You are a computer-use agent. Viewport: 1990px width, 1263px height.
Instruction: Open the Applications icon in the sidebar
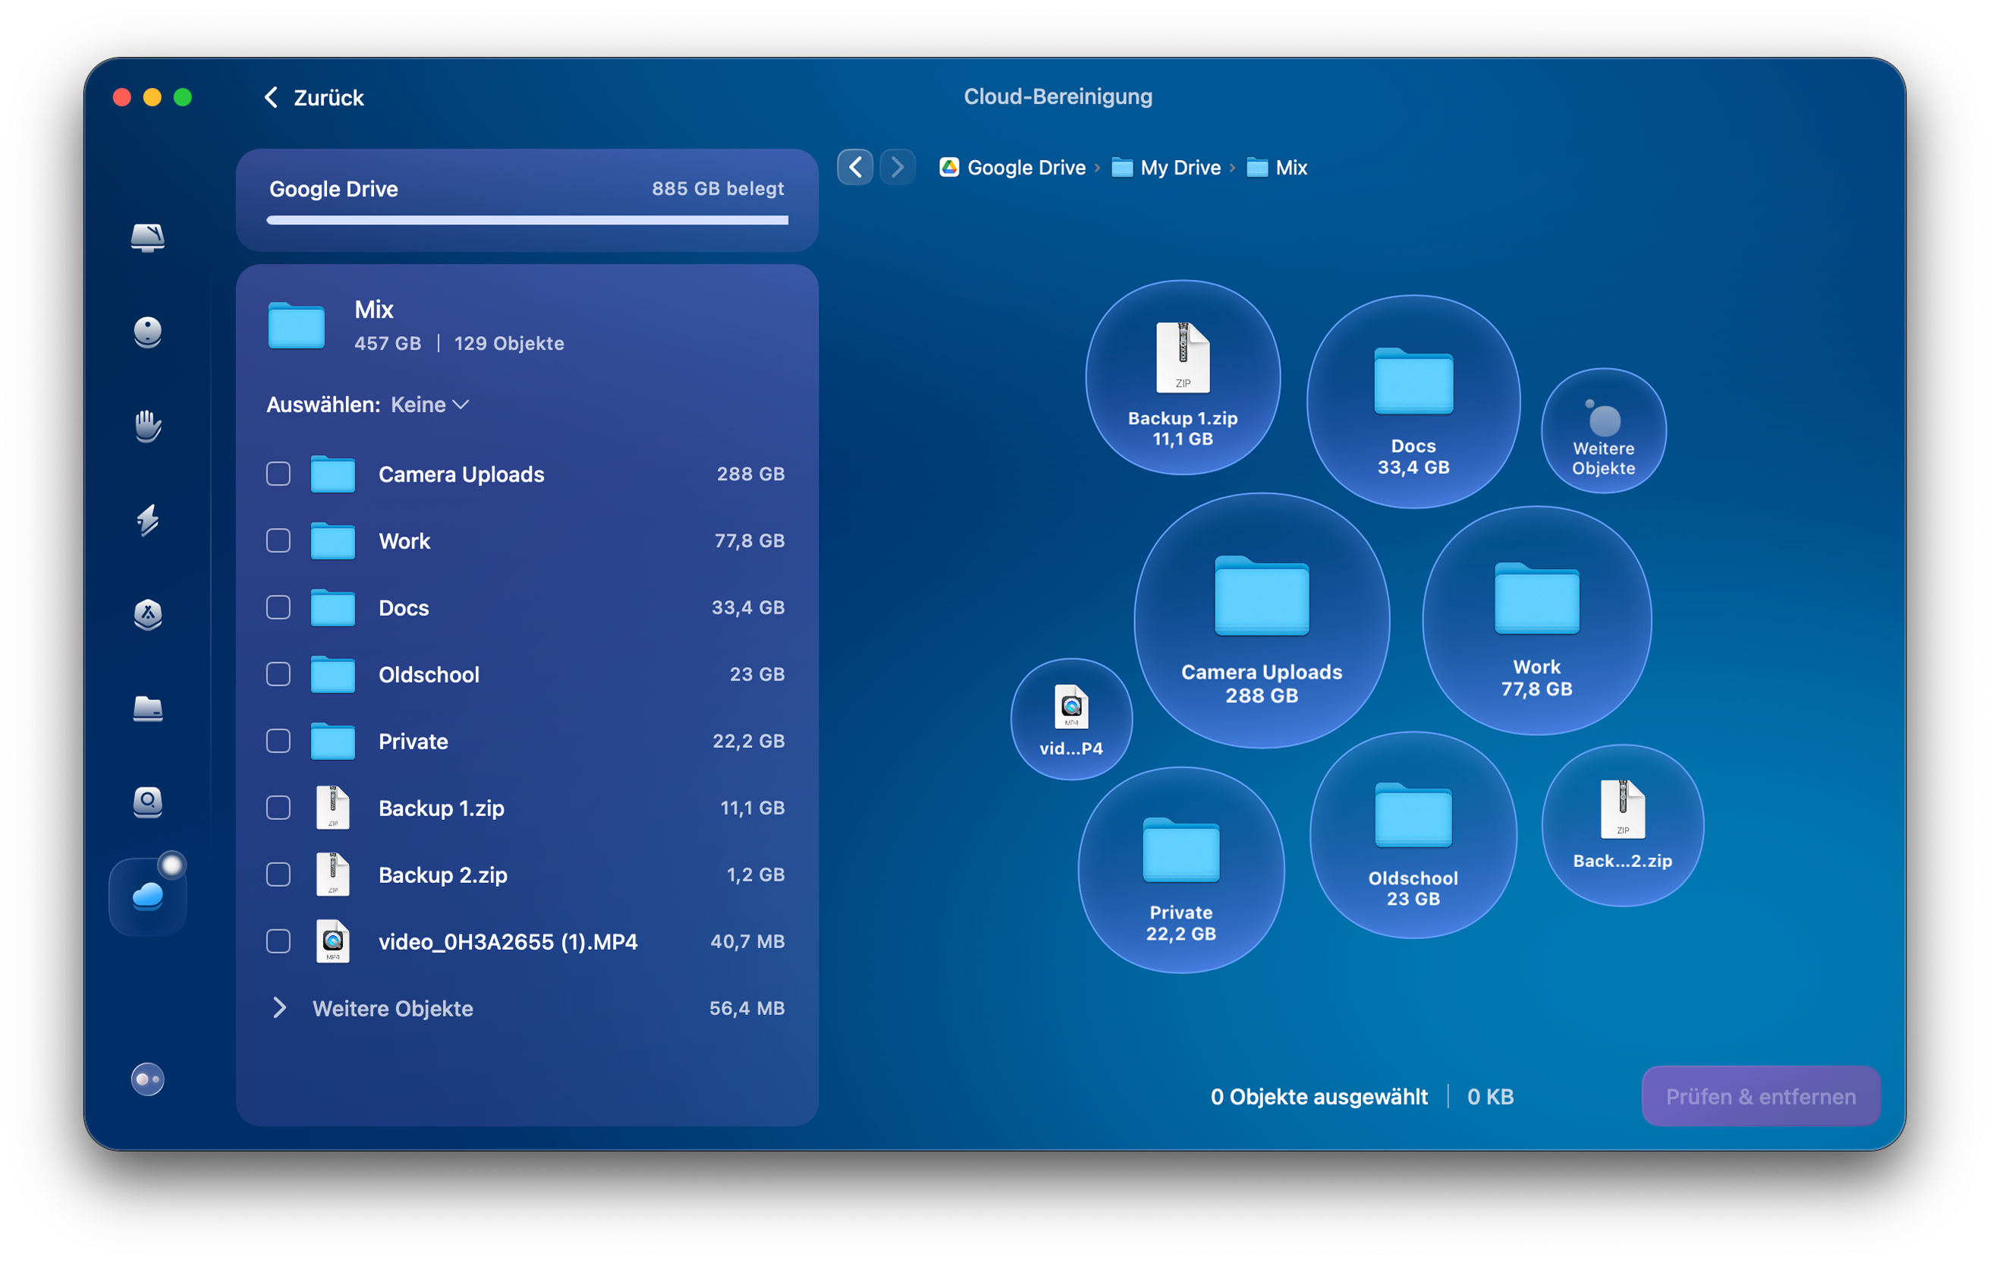coord(147,615)
